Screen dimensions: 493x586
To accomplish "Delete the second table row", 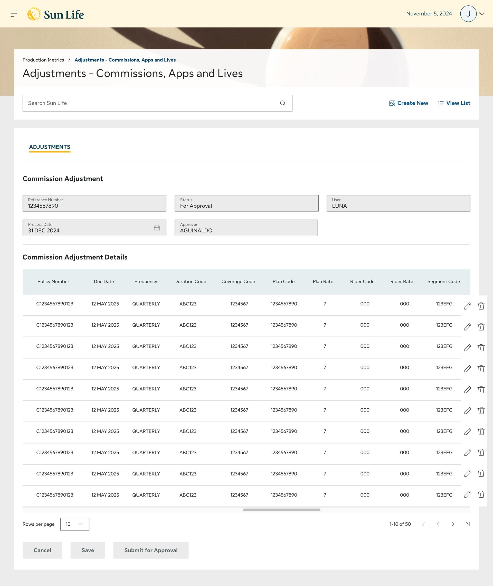I will (x=481, y=327).
